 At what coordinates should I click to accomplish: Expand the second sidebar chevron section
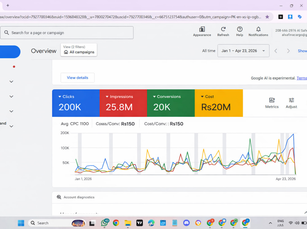[x=11, y=96]
